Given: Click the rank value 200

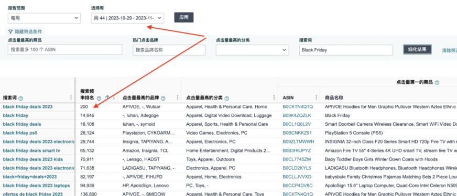Looking at the screenshot, I should coord(84,106).
